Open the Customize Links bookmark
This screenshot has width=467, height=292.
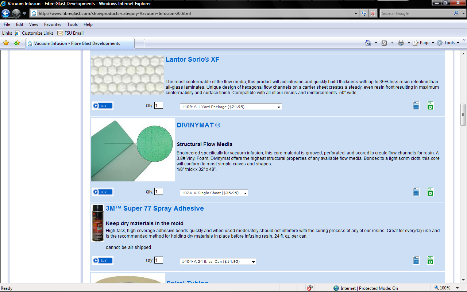(34, 33)
